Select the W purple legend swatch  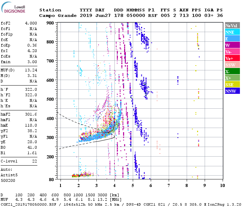point(232,45)
